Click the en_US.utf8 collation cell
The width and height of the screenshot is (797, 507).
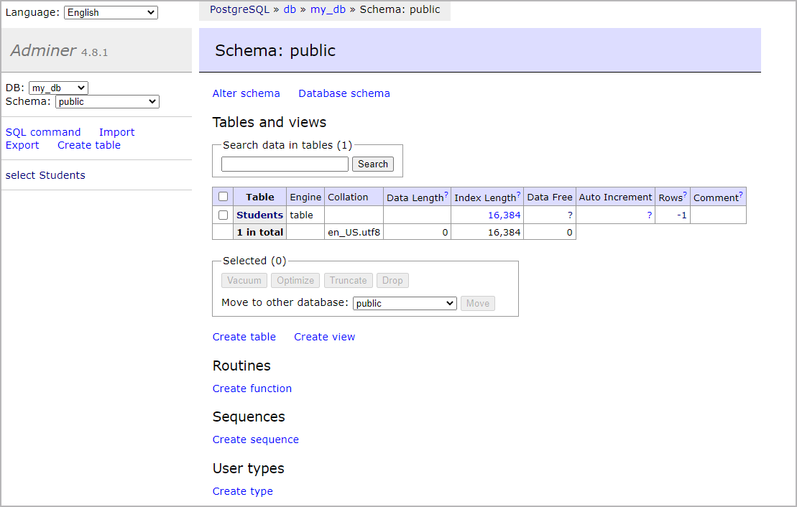click(354, 232)
